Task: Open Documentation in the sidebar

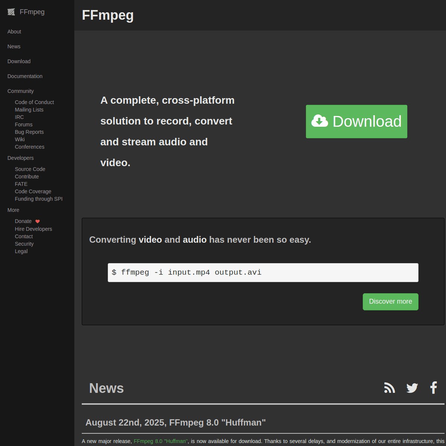Action: tap(25, 76)
